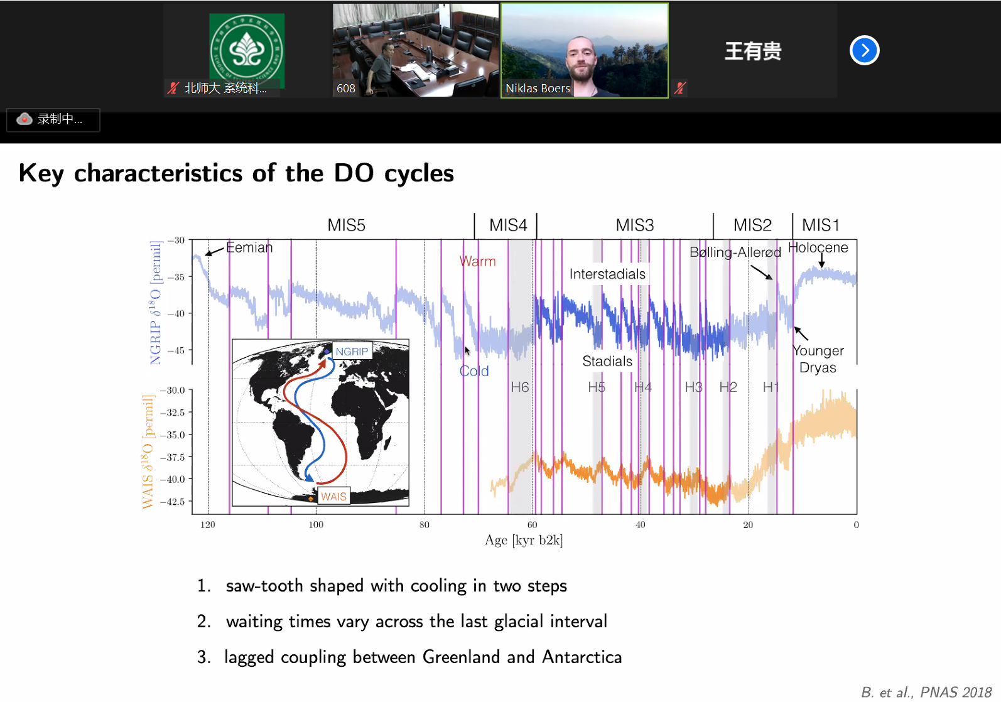Click the orange WAIS diamond marker on map
The width and height of the screenshot is (1001, 702).
tap(311, 499)
